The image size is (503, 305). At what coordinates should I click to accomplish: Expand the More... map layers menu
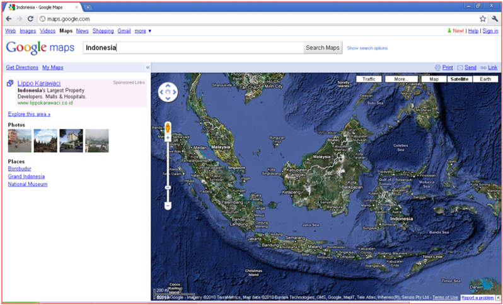[x=400, y=79]
